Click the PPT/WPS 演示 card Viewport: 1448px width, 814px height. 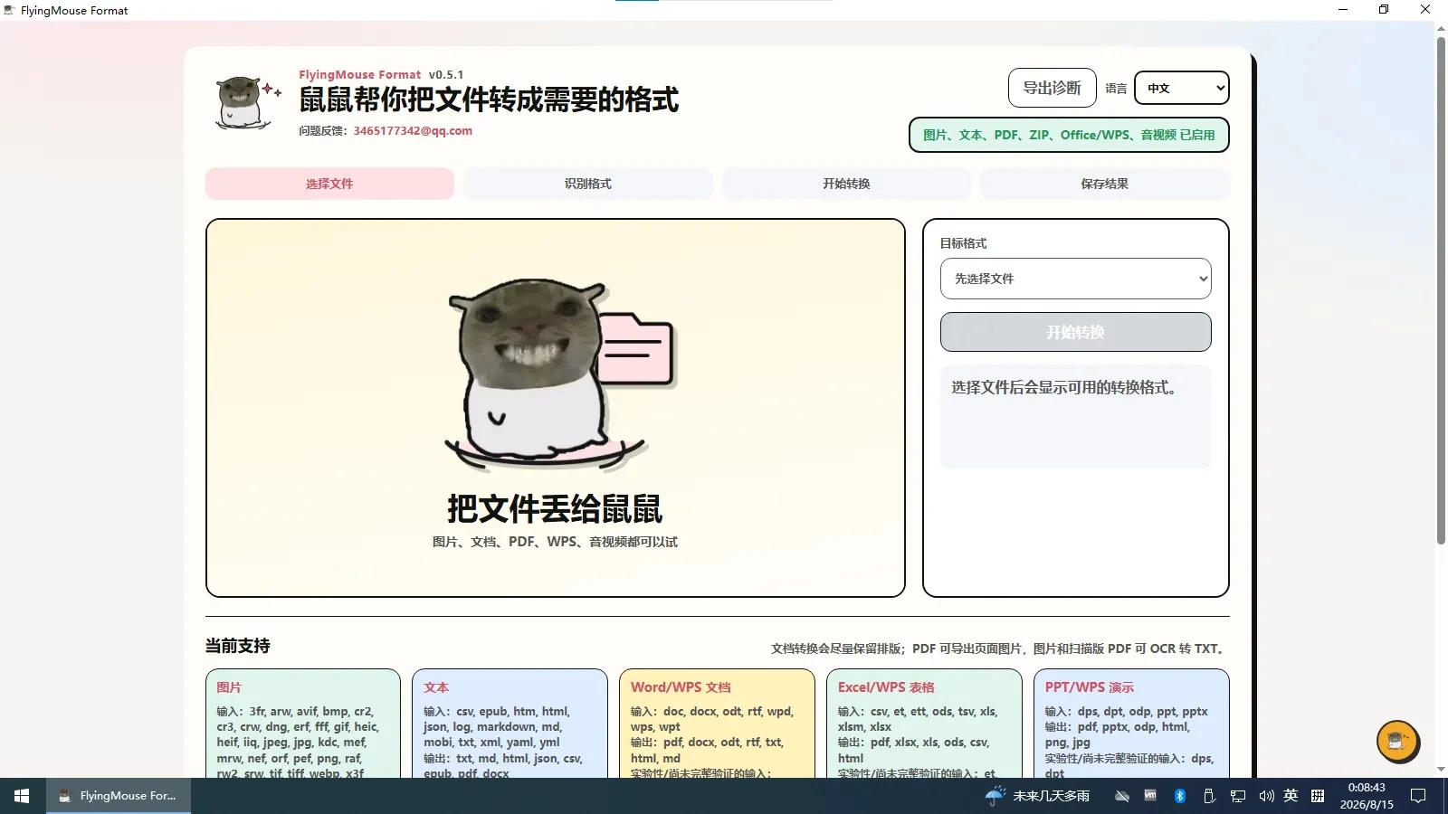pos(1131,724)
